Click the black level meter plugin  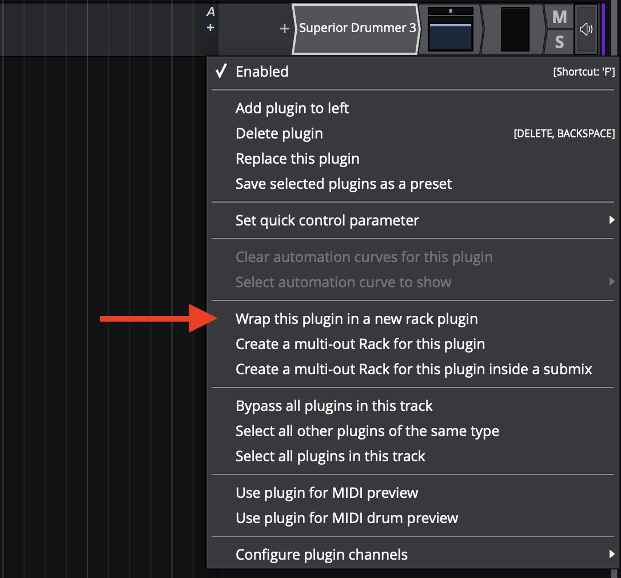tap(515, 29)
